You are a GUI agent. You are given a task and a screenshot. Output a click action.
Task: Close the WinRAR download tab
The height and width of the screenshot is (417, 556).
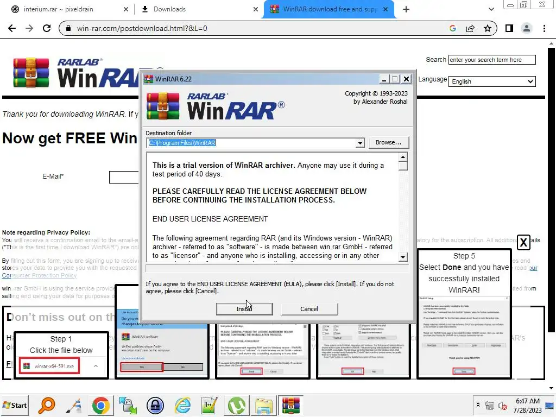click(x=386, y=10)
